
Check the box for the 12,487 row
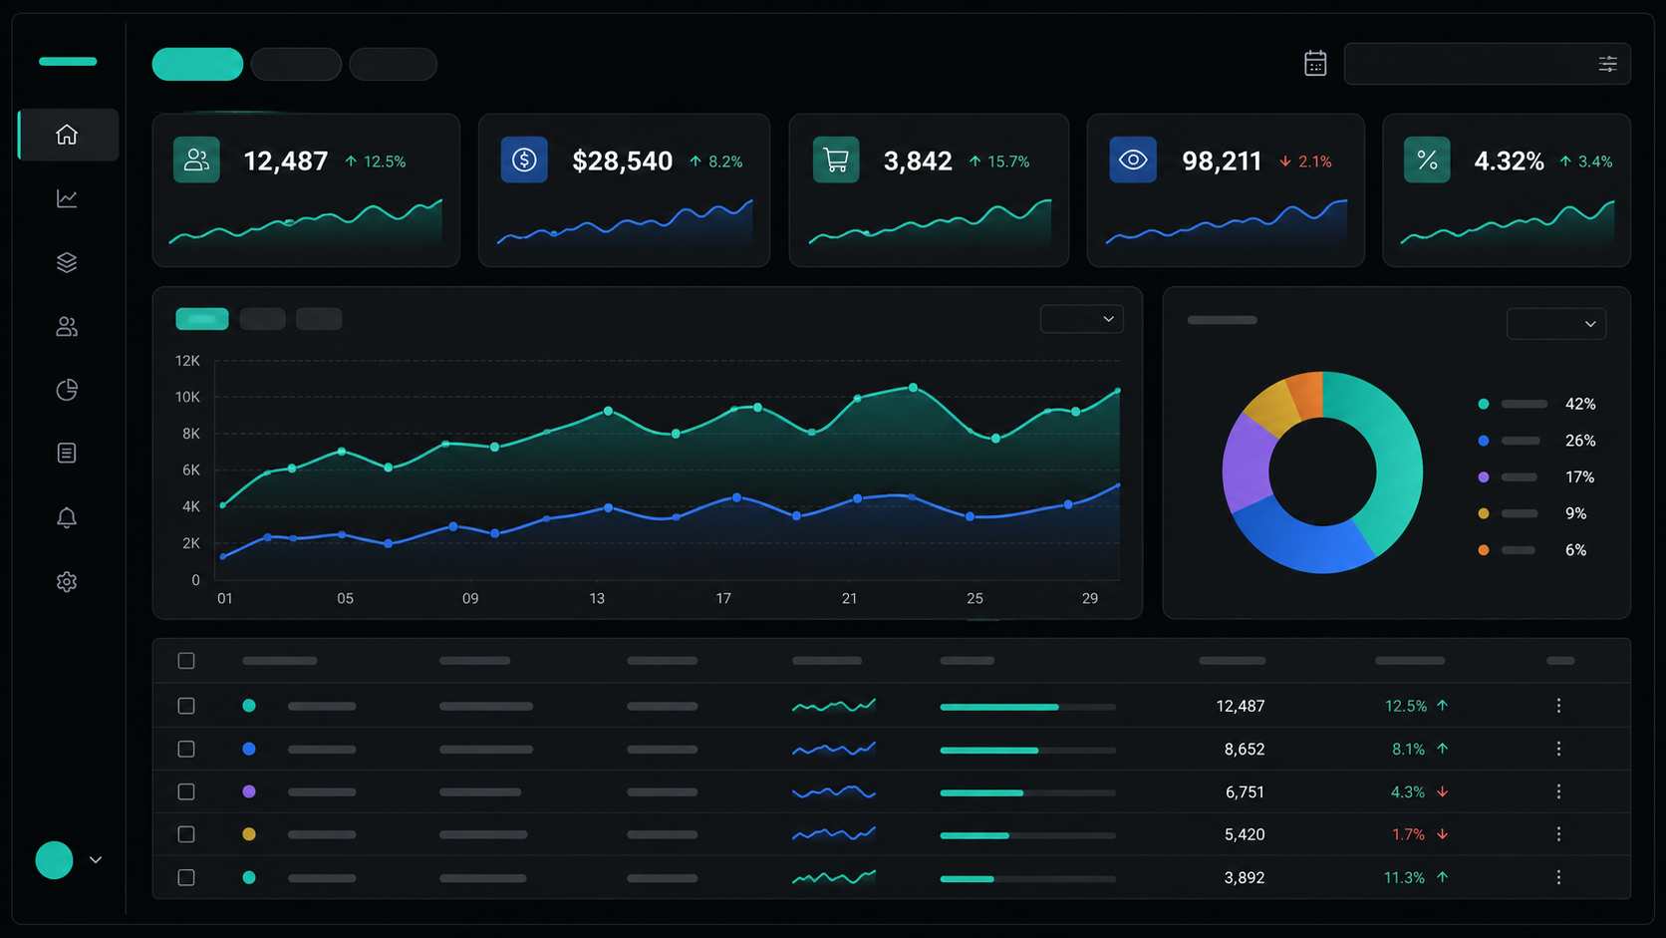click(x=186, y=706)
